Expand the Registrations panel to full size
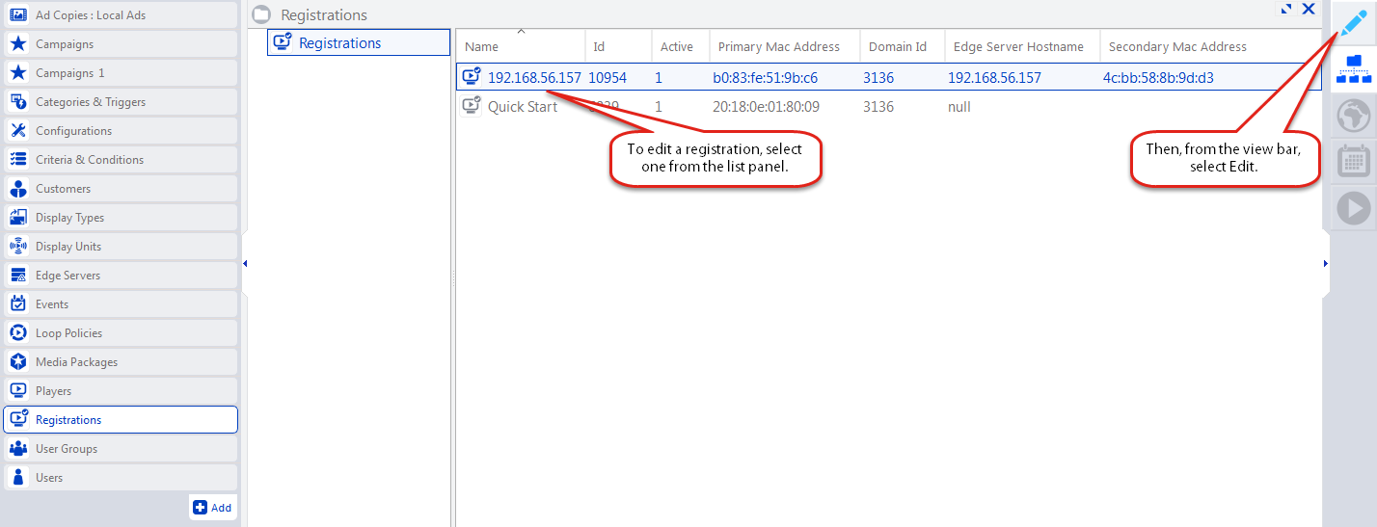This screenshot has height=527, width=1377. tap(1286, 9)
